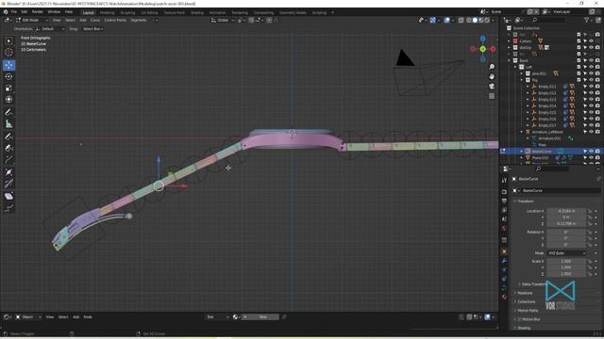Activate the Transform tool
The width and height of the screenshot is (604, 339).
point(8,100)
